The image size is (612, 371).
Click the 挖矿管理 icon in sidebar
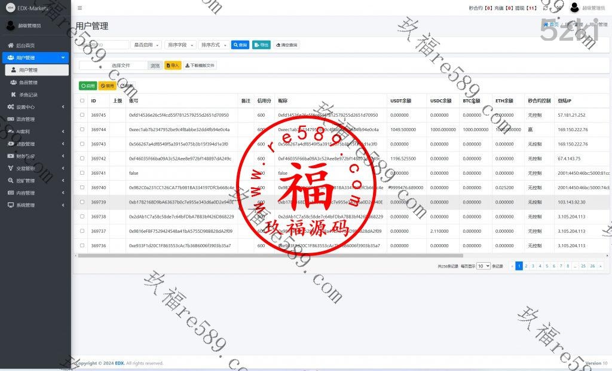pos(10,180)
